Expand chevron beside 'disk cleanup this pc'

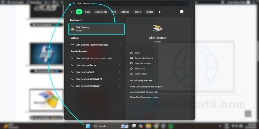click(x=120, y=65)
